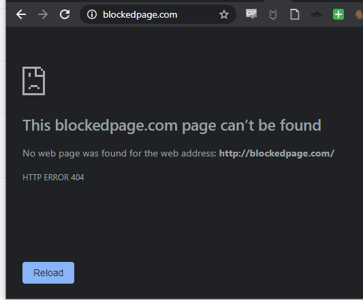
Task: Open the cookie extension icon
Action: 359,14
